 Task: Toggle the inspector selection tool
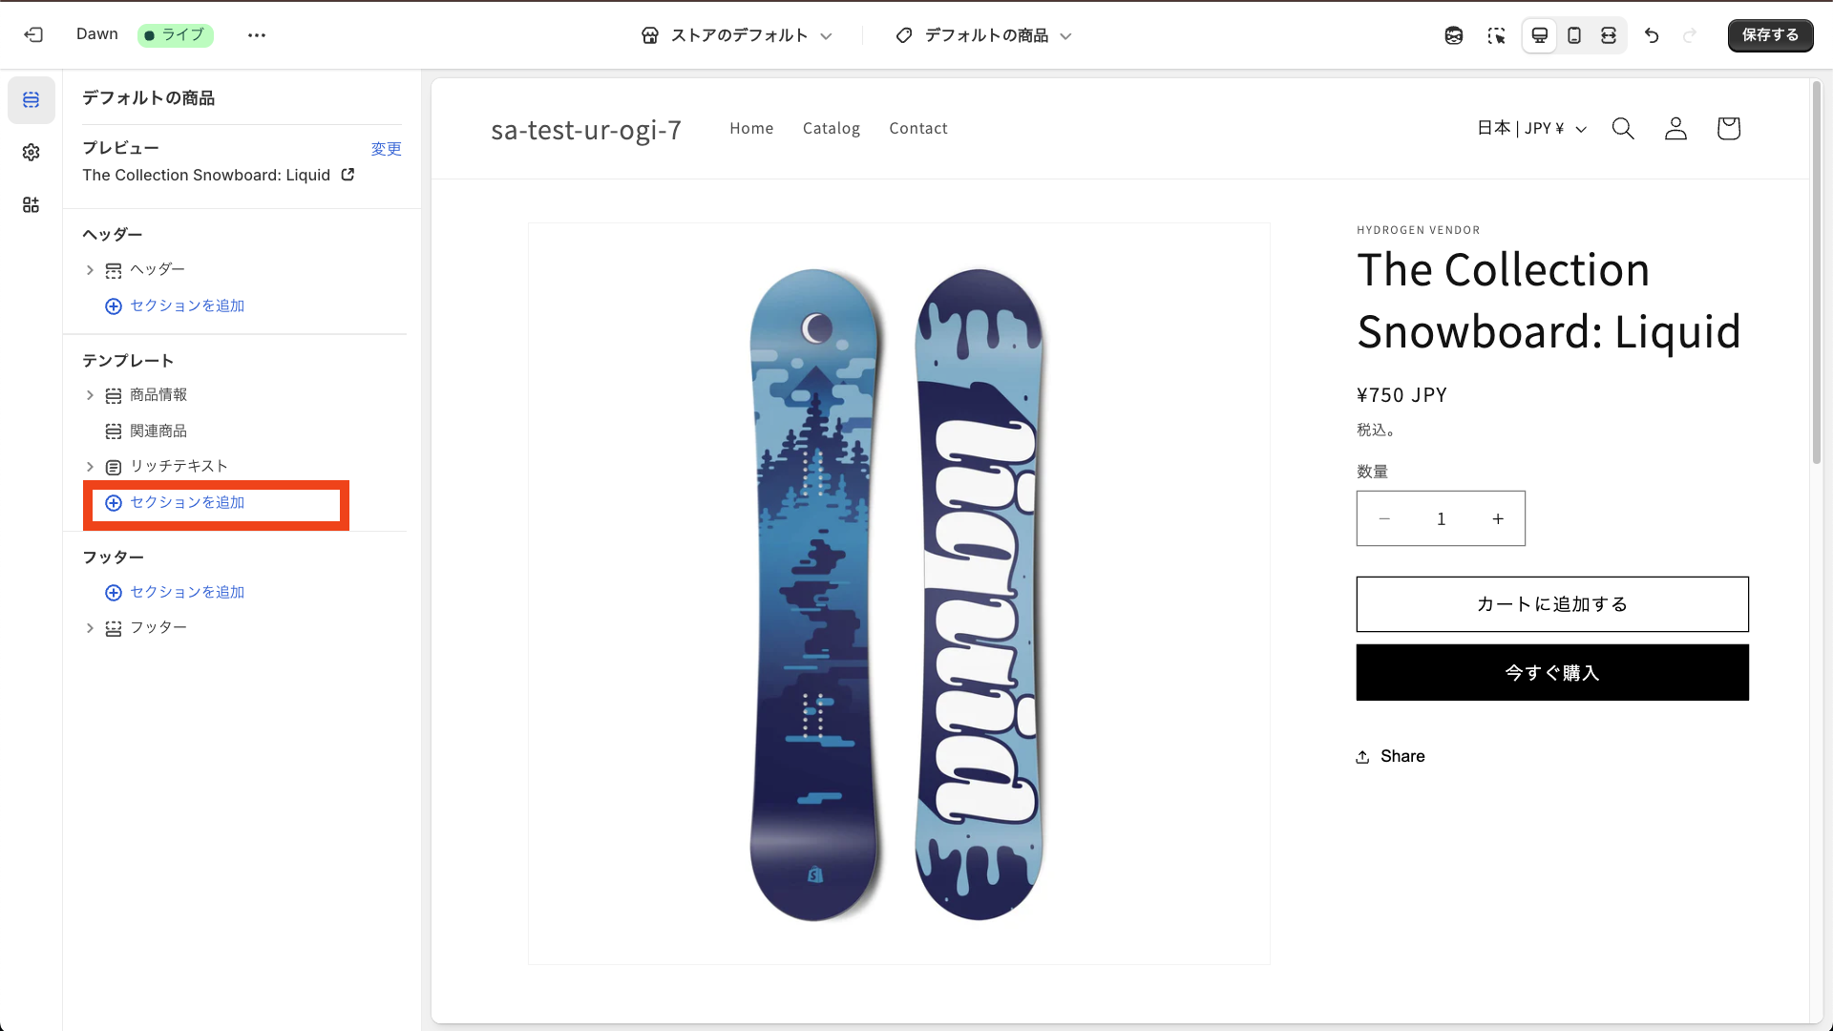[1496, 35]
